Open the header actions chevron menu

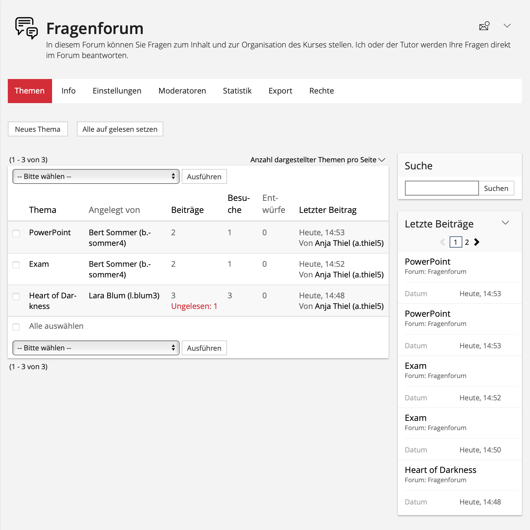pos(507,26)
